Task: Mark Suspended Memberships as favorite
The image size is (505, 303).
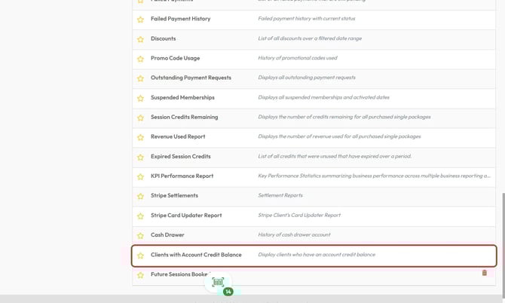Action: [140, 98]
